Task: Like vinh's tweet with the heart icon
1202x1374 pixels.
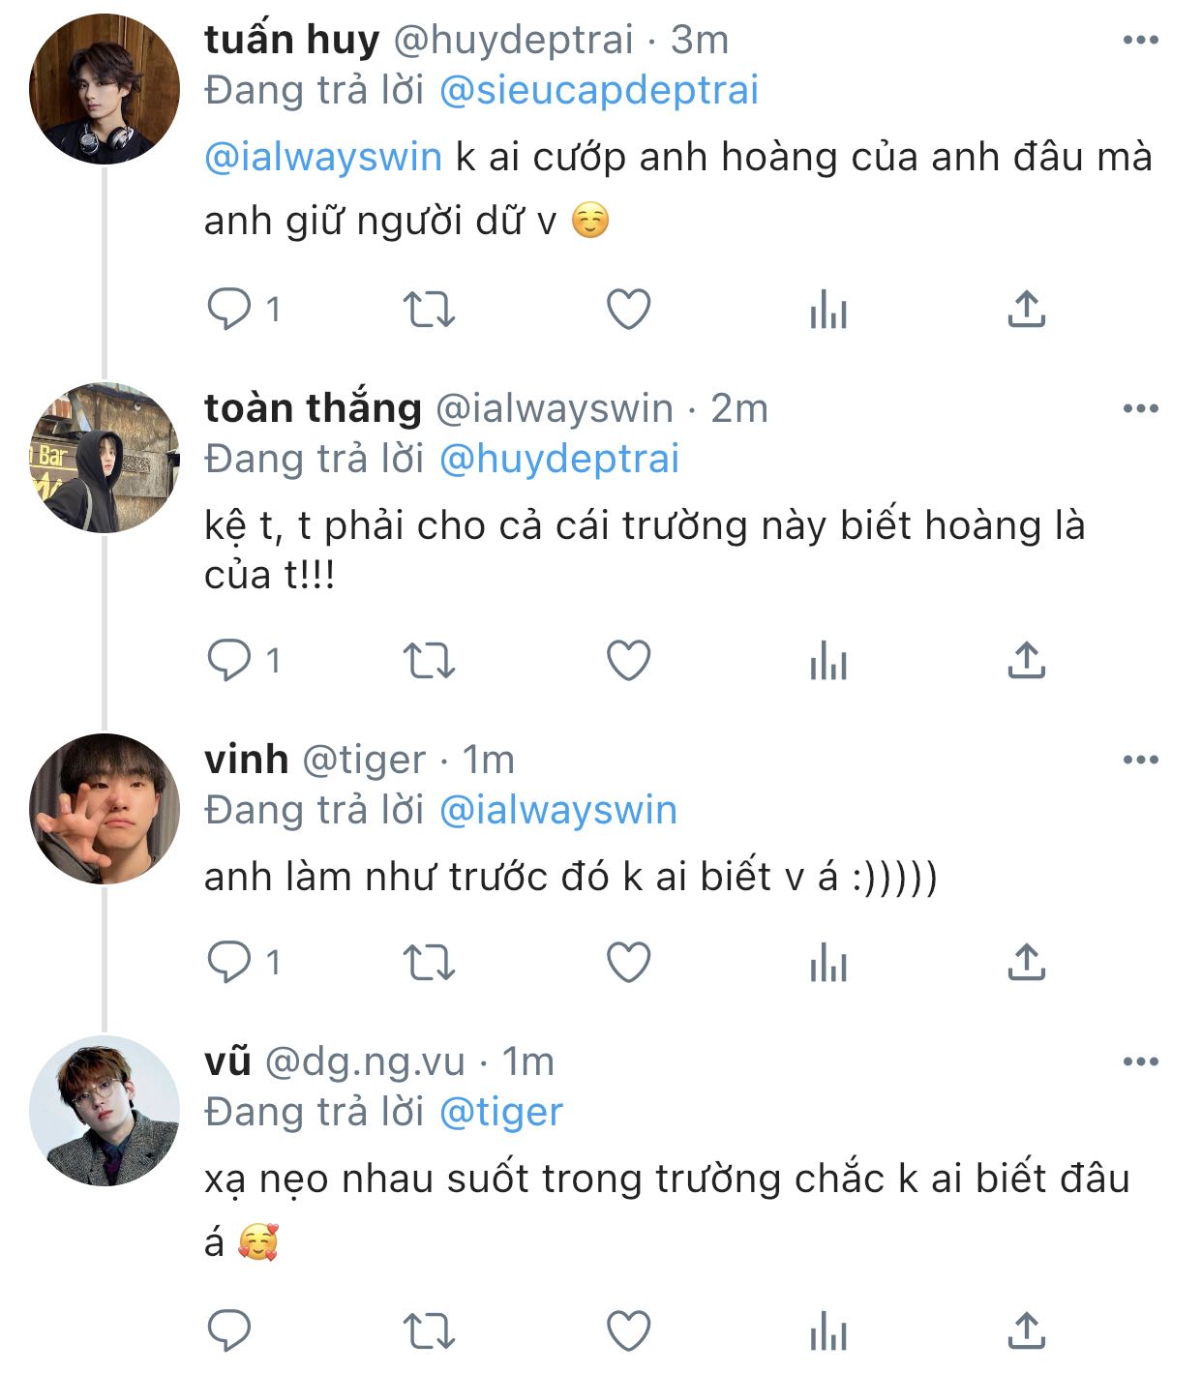Action: tap(628, 962)
